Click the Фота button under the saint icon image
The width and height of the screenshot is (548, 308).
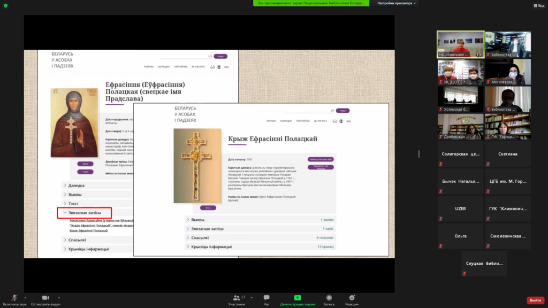(x=85, y=164)
